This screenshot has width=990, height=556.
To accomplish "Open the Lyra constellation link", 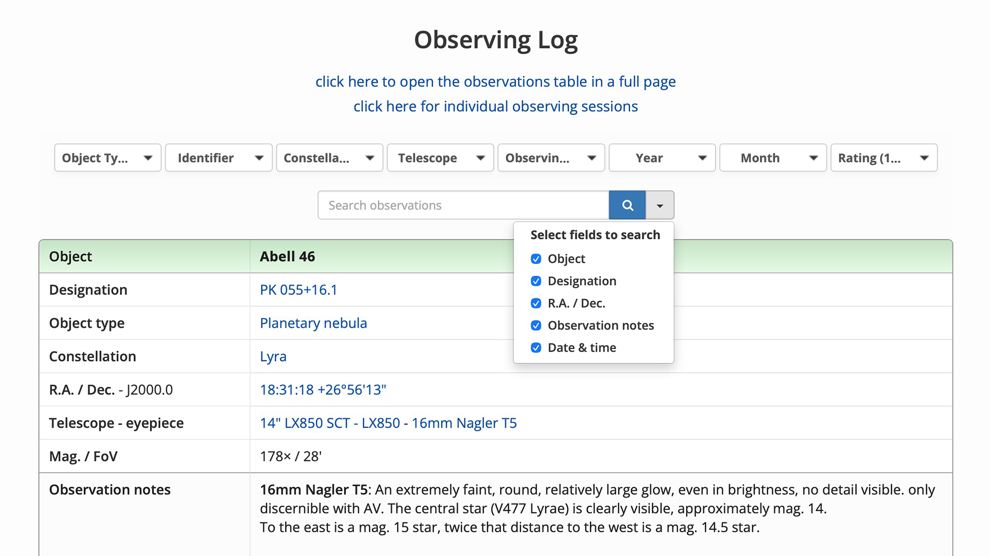I will (x=273, y=357).
